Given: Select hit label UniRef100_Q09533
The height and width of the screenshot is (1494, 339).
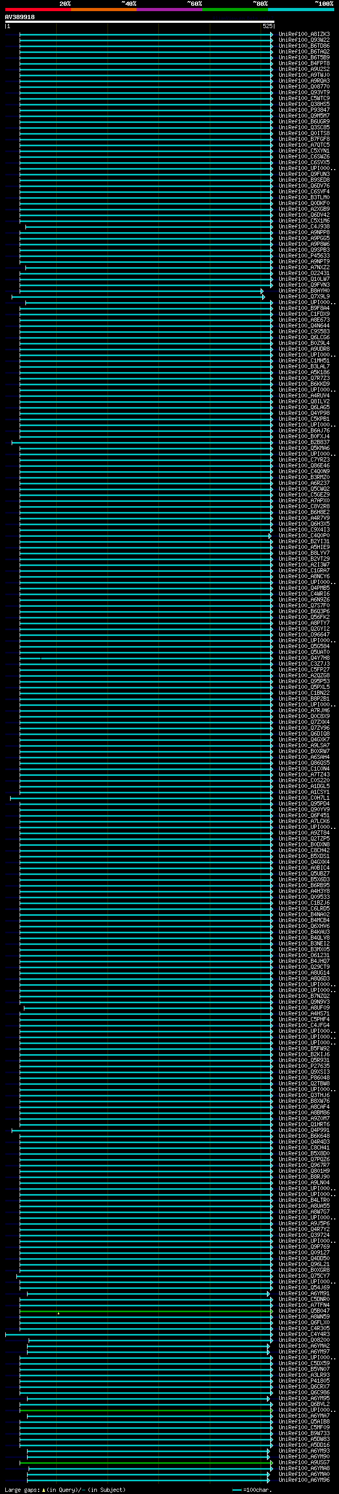Looking at the screenshot, I should [x=304, y=897].
